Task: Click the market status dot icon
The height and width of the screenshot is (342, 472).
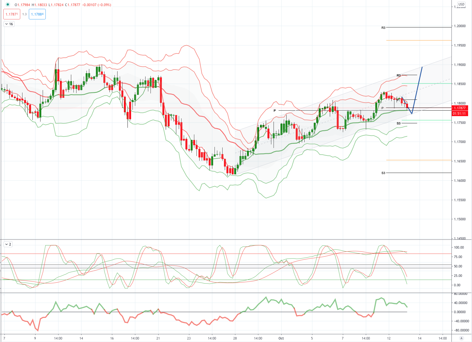Action: [x=8, y=4]
